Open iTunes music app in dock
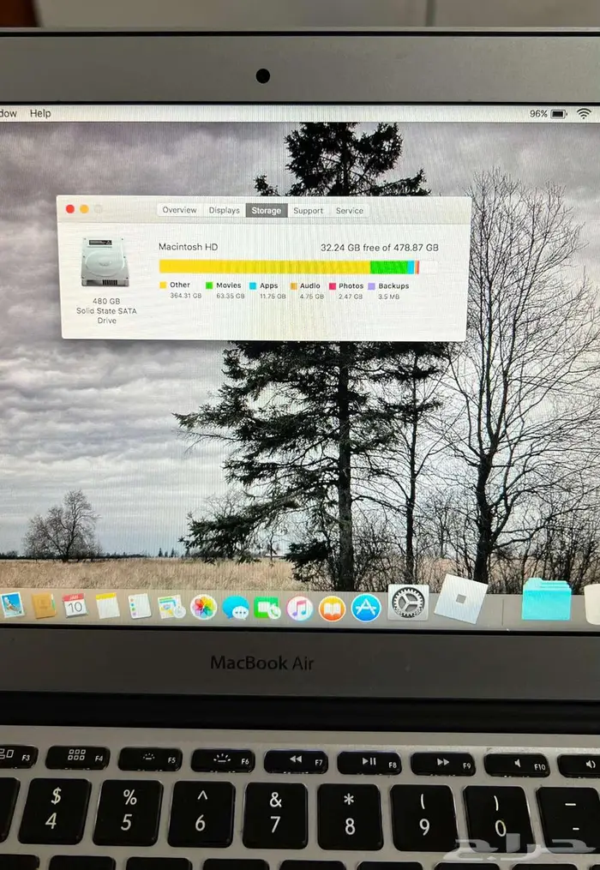The width and height of the screenshot is (600, 870). coord(299,608)
